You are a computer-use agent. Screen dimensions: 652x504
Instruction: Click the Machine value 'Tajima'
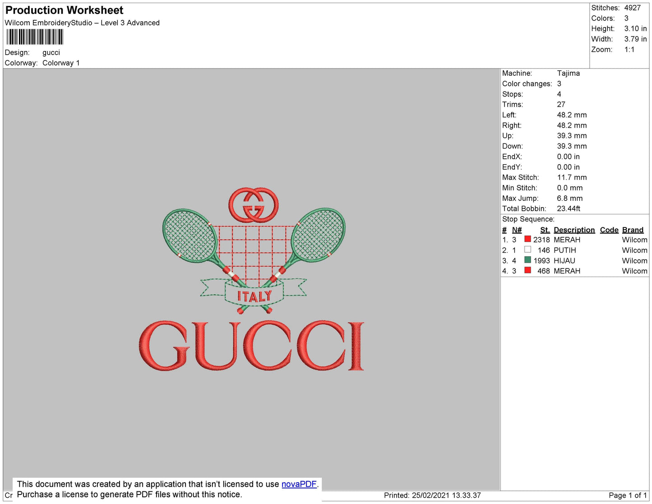coord(569,73)
